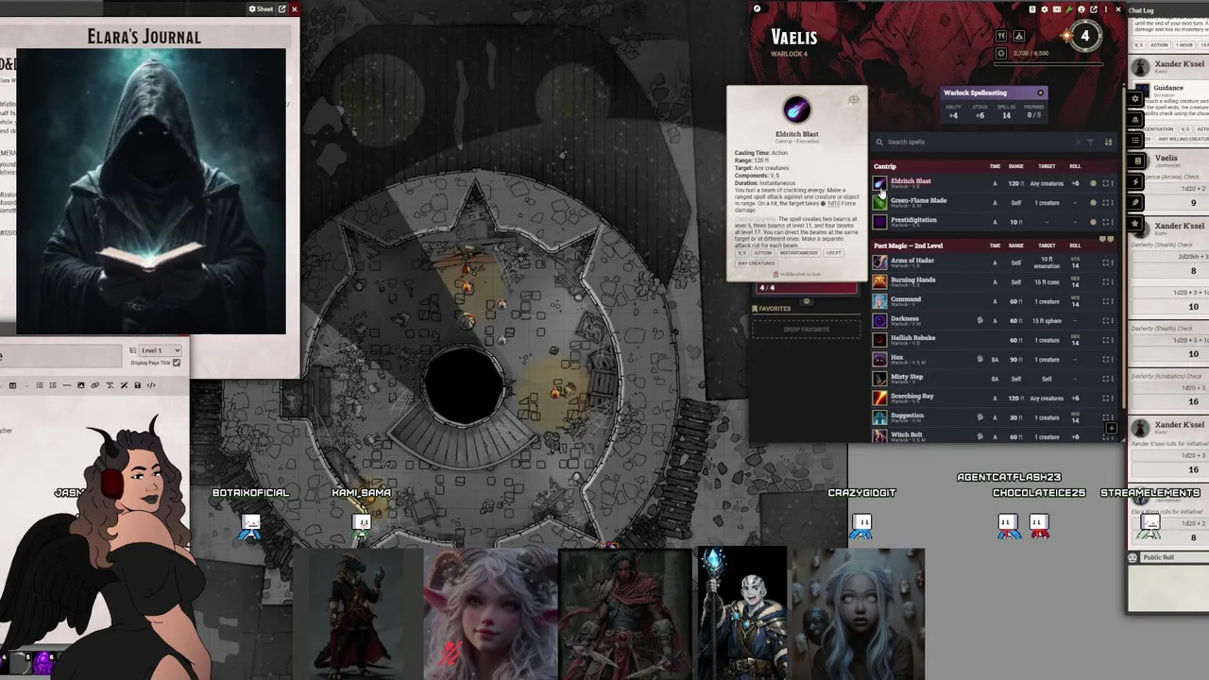The image size is (1209, 680).
Task: Select the pink-haired elf portrait thumbnail
Action: click(489, 613)
